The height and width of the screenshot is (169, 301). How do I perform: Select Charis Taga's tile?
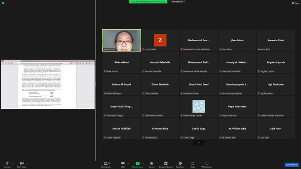coord(198,128)
